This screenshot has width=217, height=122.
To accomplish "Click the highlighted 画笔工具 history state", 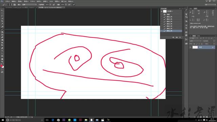I will click(x=171, y=31).
